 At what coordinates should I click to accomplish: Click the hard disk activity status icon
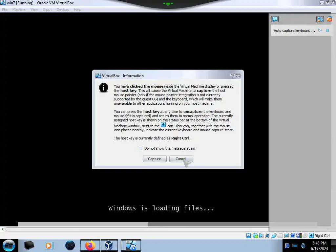tap(249, 236)
